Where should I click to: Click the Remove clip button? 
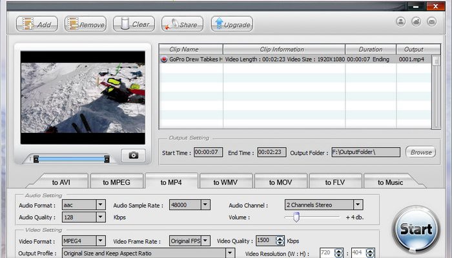pyautogui.click(x=85, y=25)
